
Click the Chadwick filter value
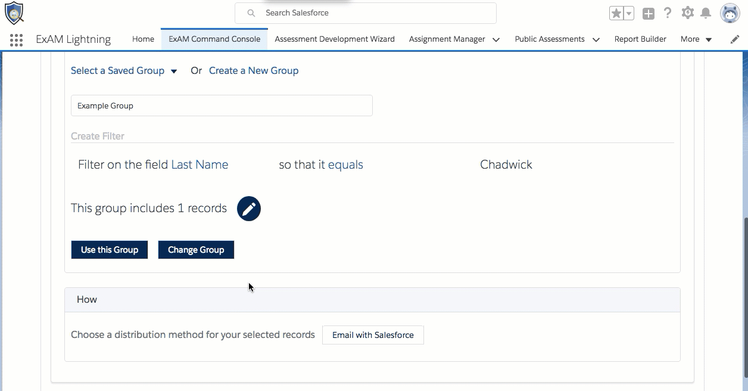(x=506, y=165)
